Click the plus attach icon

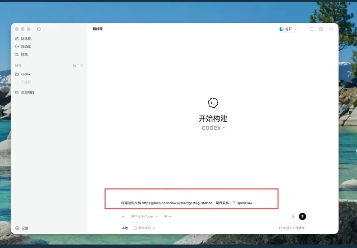point(124,216)
